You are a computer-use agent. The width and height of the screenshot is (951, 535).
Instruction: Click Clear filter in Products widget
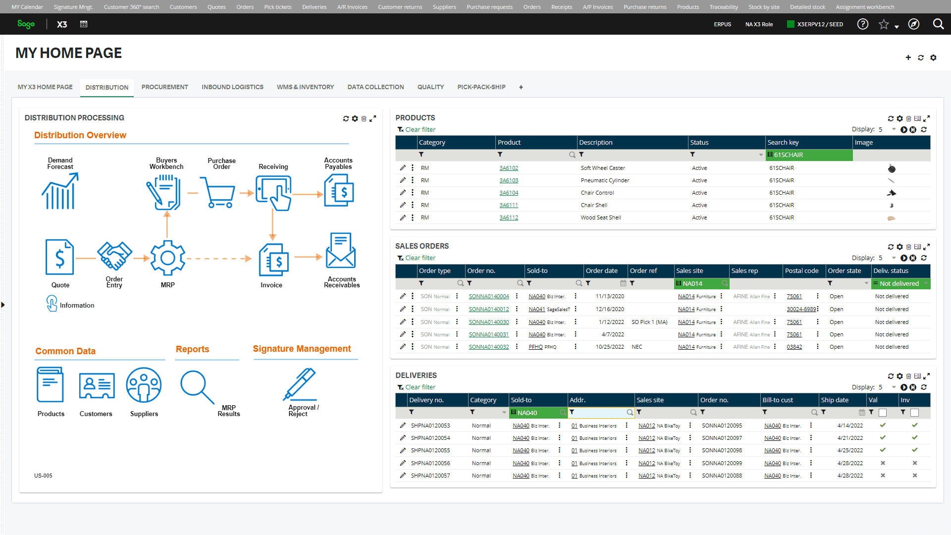pos(416,129)
